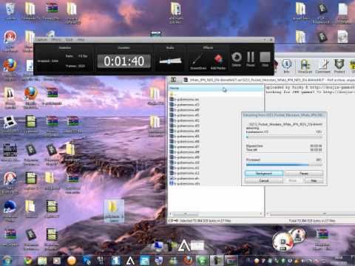Viewport: 355px width, 266px height.
Task: Select the highlighted folder on the desktop
Action: [x=114, y=211]
